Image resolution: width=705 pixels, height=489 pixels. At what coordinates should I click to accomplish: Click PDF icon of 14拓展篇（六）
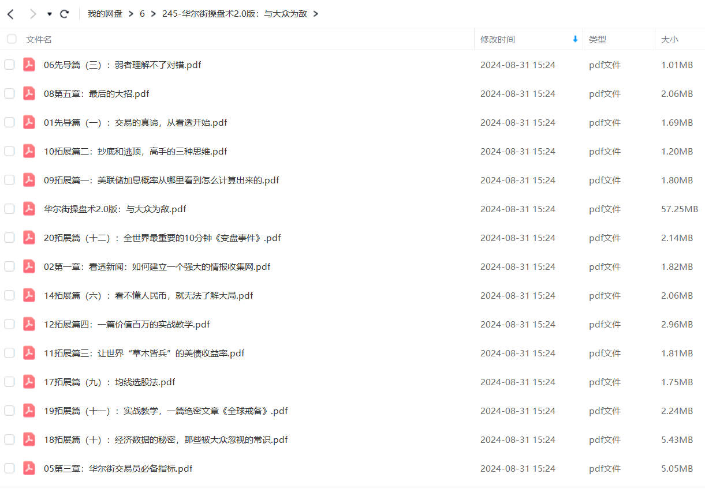click(29, 295)
